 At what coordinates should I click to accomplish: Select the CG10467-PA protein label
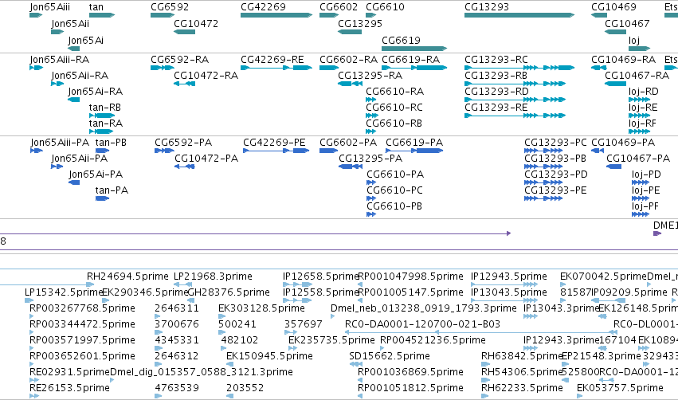tap(638, 159)
